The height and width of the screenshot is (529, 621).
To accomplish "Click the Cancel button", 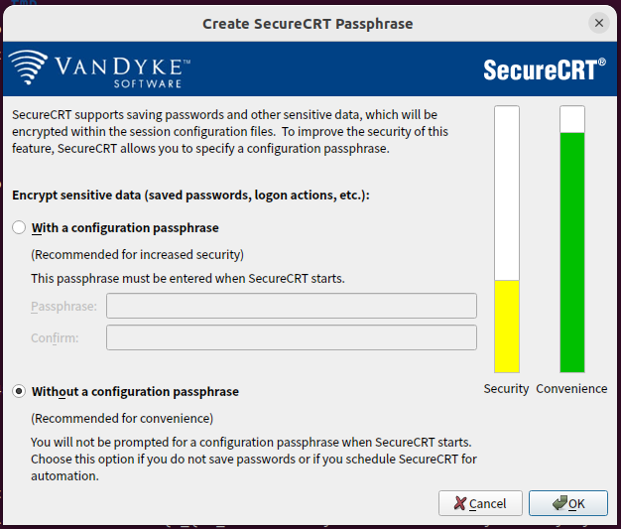I will click(x=480, y=503).
